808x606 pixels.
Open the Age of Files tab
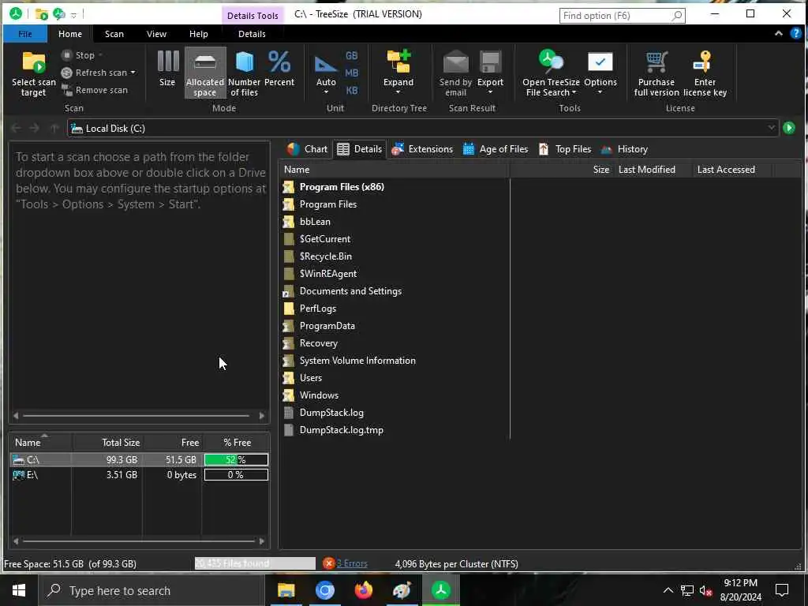(496, 149)
